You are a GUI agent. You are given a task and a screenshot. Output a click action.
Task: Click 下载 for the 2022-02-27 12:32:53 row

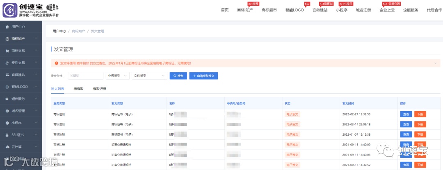420,114
